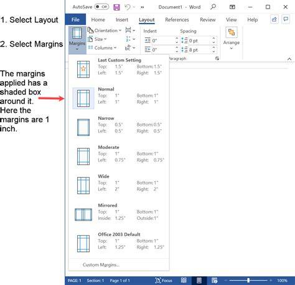Viewport: 295px width, 285px height.
Task: Click the Comments icon
Action: (286, 19)
